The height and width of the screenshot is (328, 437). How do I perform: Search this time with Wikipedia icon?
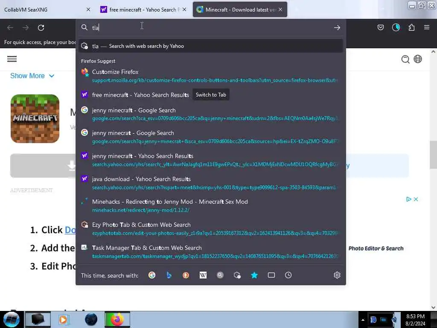[x=203, y=275]
